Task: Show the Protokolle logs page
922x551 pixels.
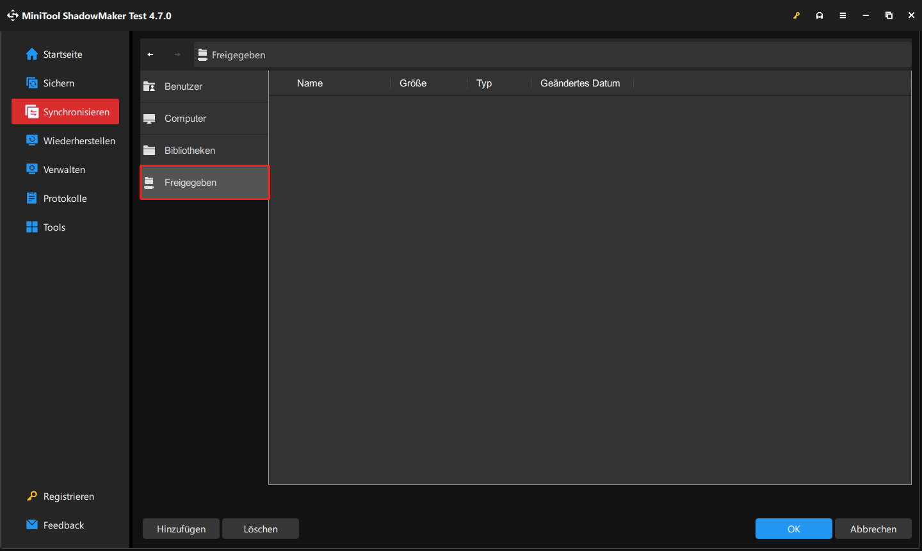Action: [x=65, y=199]
